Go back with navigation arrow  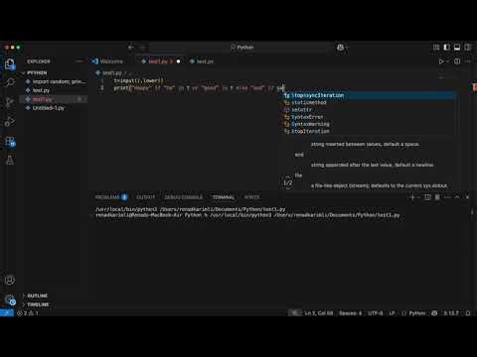coord(131,48)
